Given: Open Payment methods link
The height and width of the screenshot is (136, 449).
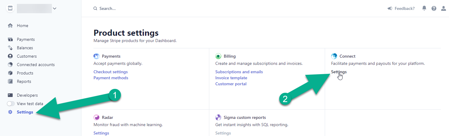Looking at the screenshot, I should 111,78.
